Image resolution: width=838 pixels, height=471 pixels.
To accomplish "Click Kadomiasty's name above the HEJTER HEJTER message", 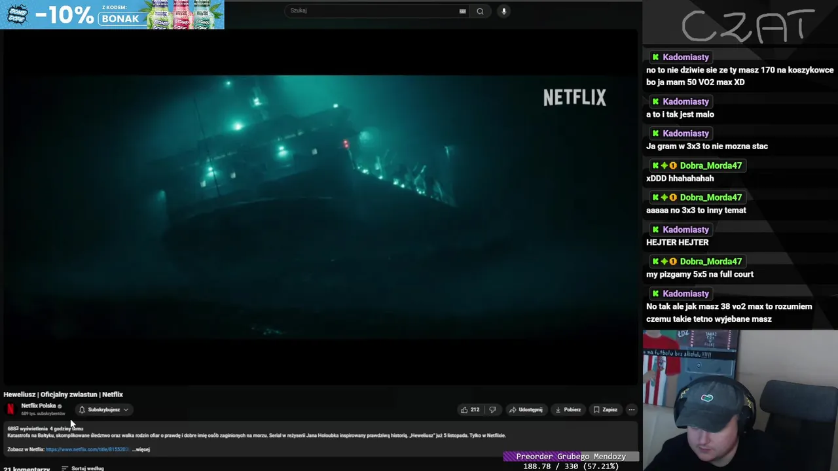I will (x=685, y=230).
